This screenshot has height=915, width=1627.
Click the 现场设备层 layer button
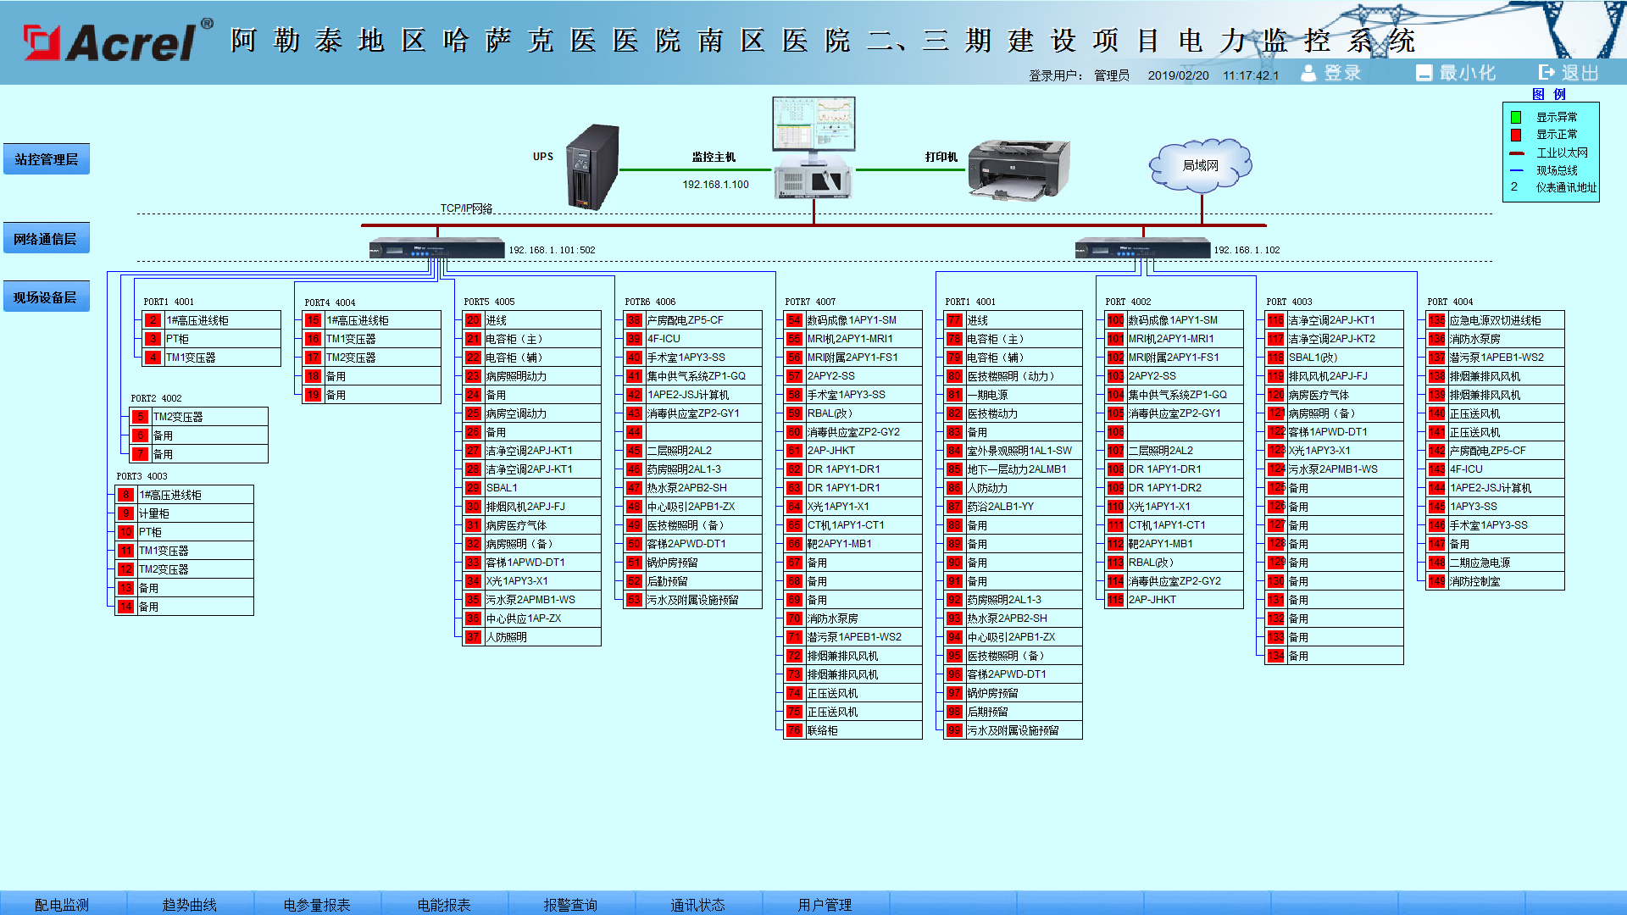pos(47,297)
